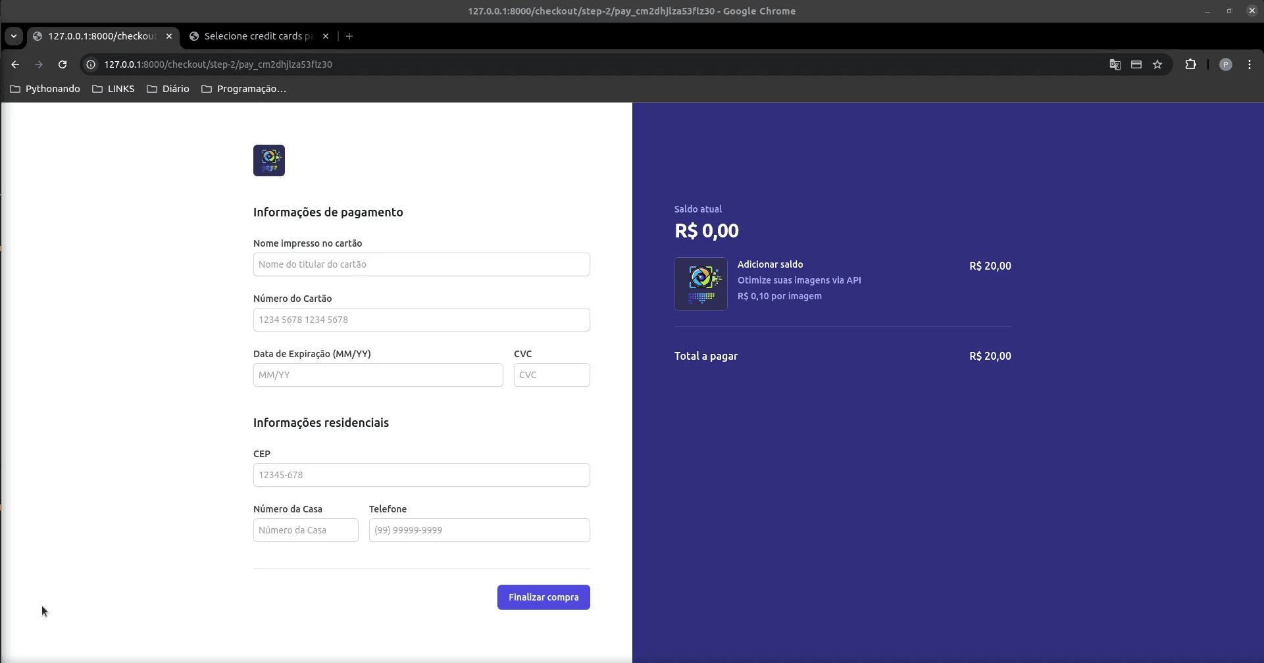Focus the CEP input field
This screenshot has height=663, width=1264.
[x=422, y=475]
